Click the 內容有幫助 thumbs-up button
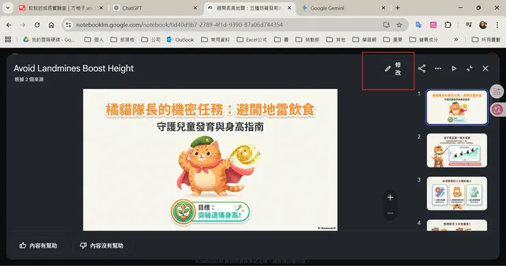 38,245
